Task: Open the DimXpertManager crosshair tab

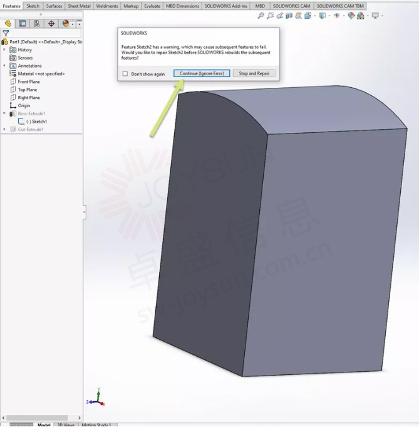Action: pos(51,24)
